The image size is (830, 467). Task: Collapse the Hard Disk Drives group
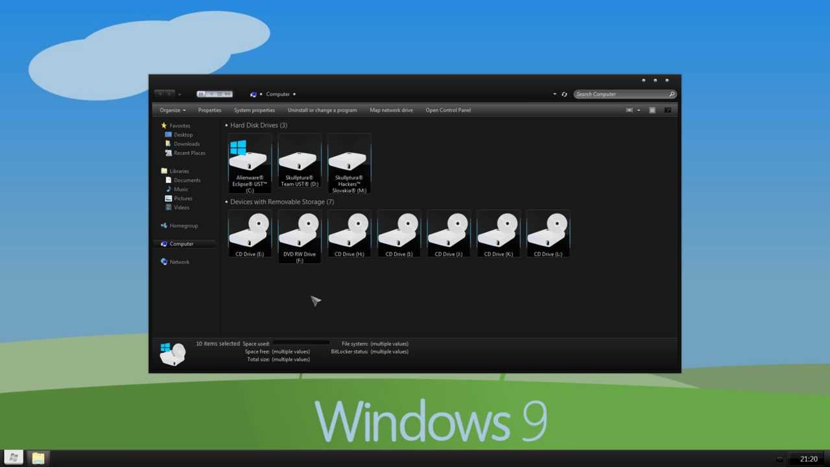point(226,125)
